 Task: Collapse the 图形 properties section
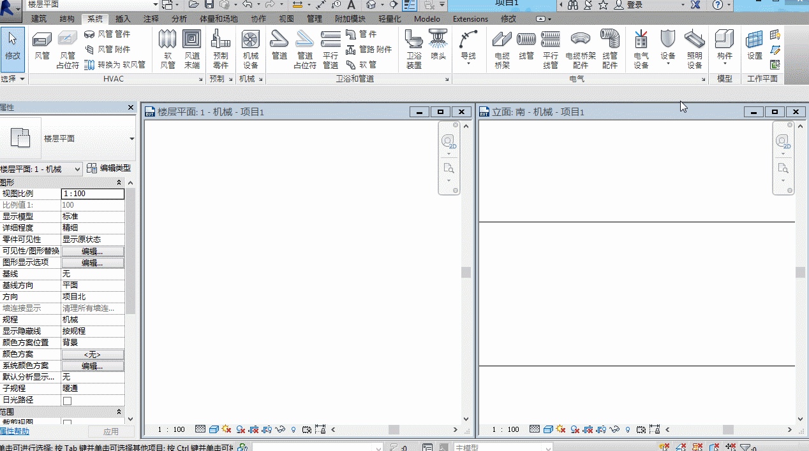click(130, 183)
